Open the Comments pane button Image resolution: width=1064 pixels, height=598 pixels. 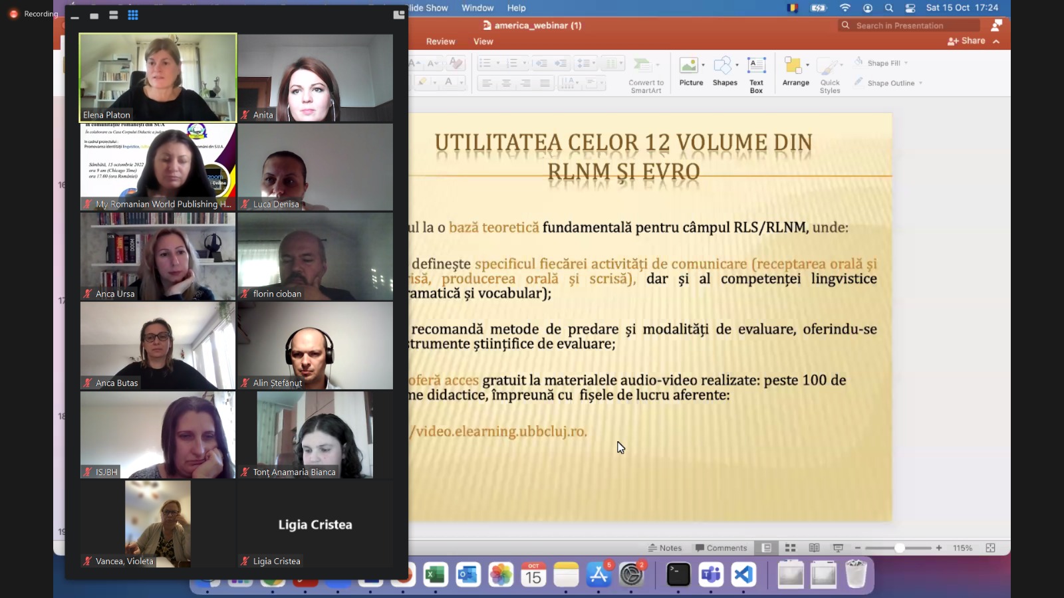(x=721, y=548)
